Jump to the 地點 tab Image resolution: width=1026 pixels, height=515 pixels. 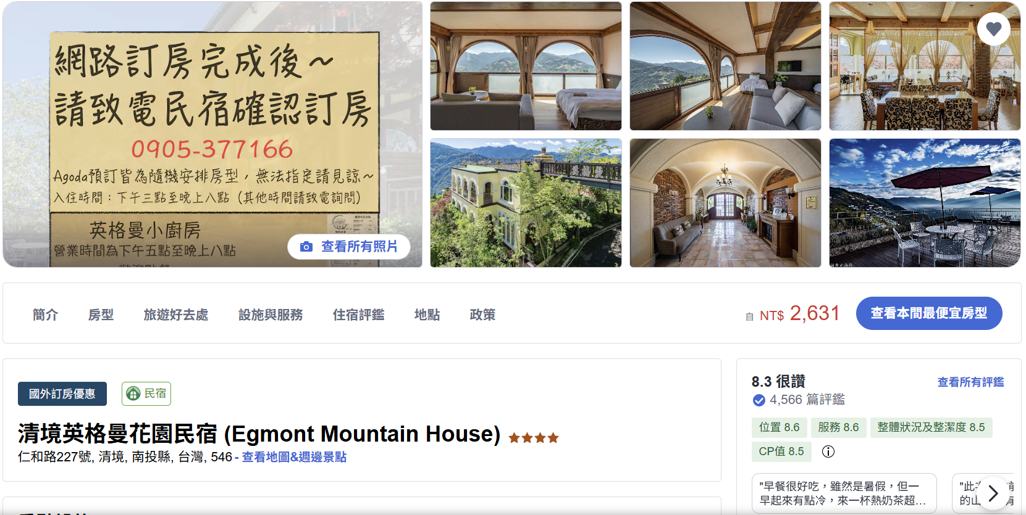coord(427,315)
